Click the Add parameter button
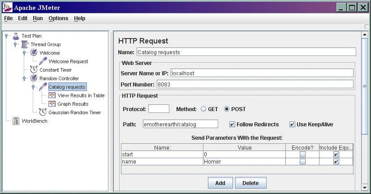Viewport: 371px width, 194px height. coord(220,183)
